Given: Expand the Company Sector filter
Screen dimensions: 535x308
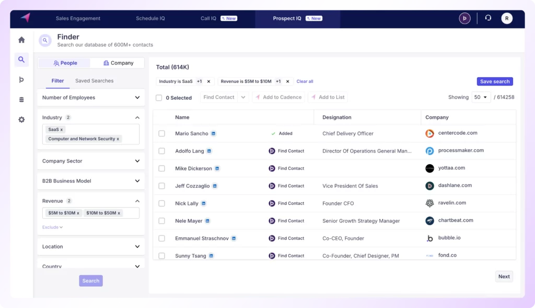Looking at the screenshot, I should click(137, 161).
